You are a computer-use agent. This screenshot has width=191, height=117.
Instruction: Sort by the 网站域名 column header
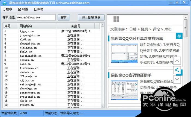[37, 26]
